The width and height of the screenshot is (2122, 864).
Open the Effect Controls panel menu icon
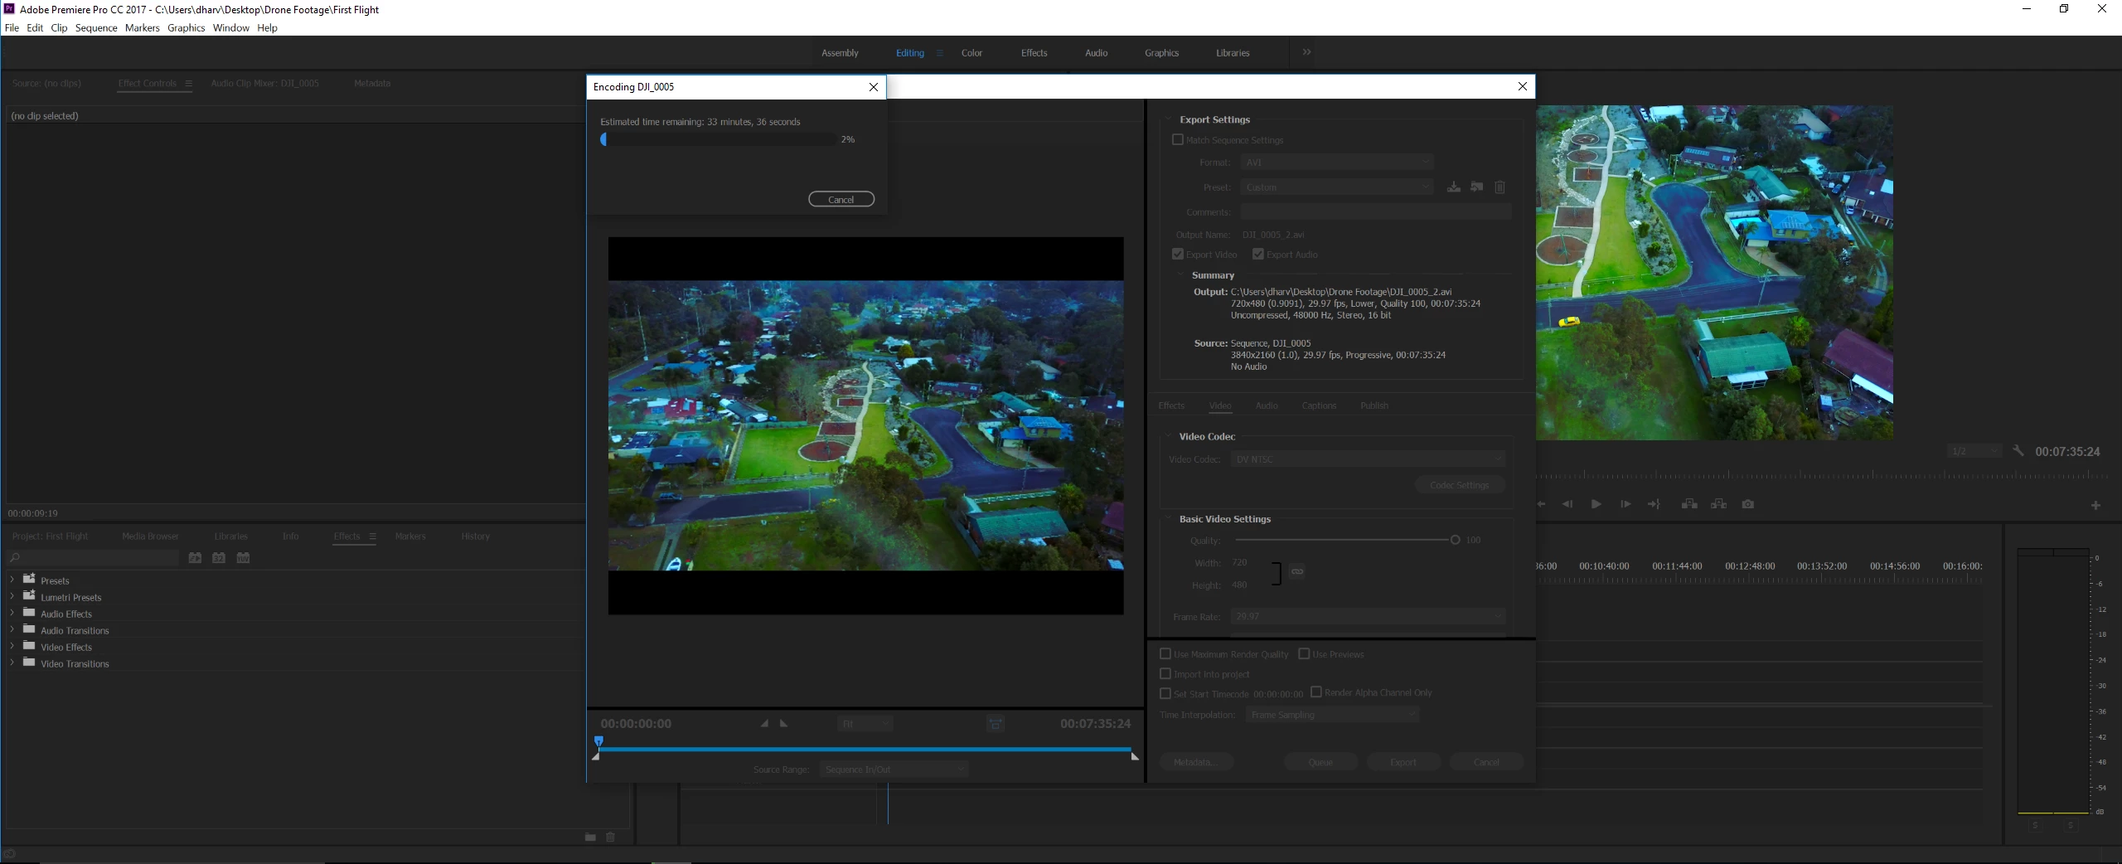[188, 84]
